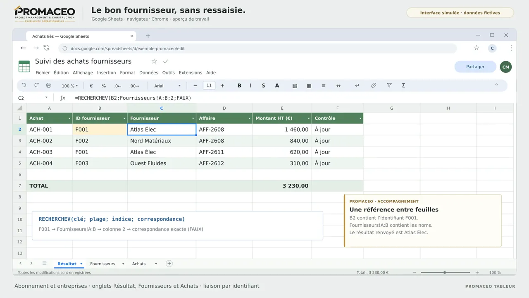This screenshot has width=529, height=298.
Task: Click the undo arrow in toolbar
Action: pyautogui.click(x=24, y=85)
